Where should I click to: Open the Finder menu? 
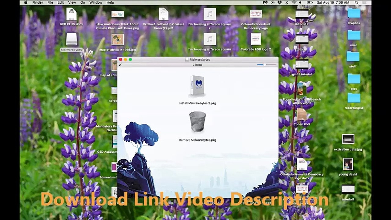click(38, 2)
